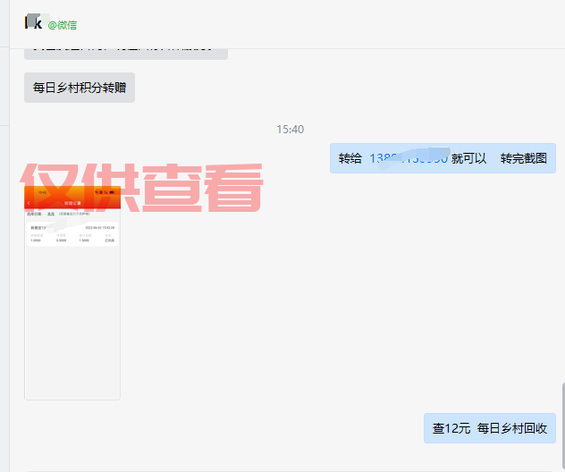Click the red 仅供查看 watermark text
This screenshot has height=472, width=565.
pos(143,187)
